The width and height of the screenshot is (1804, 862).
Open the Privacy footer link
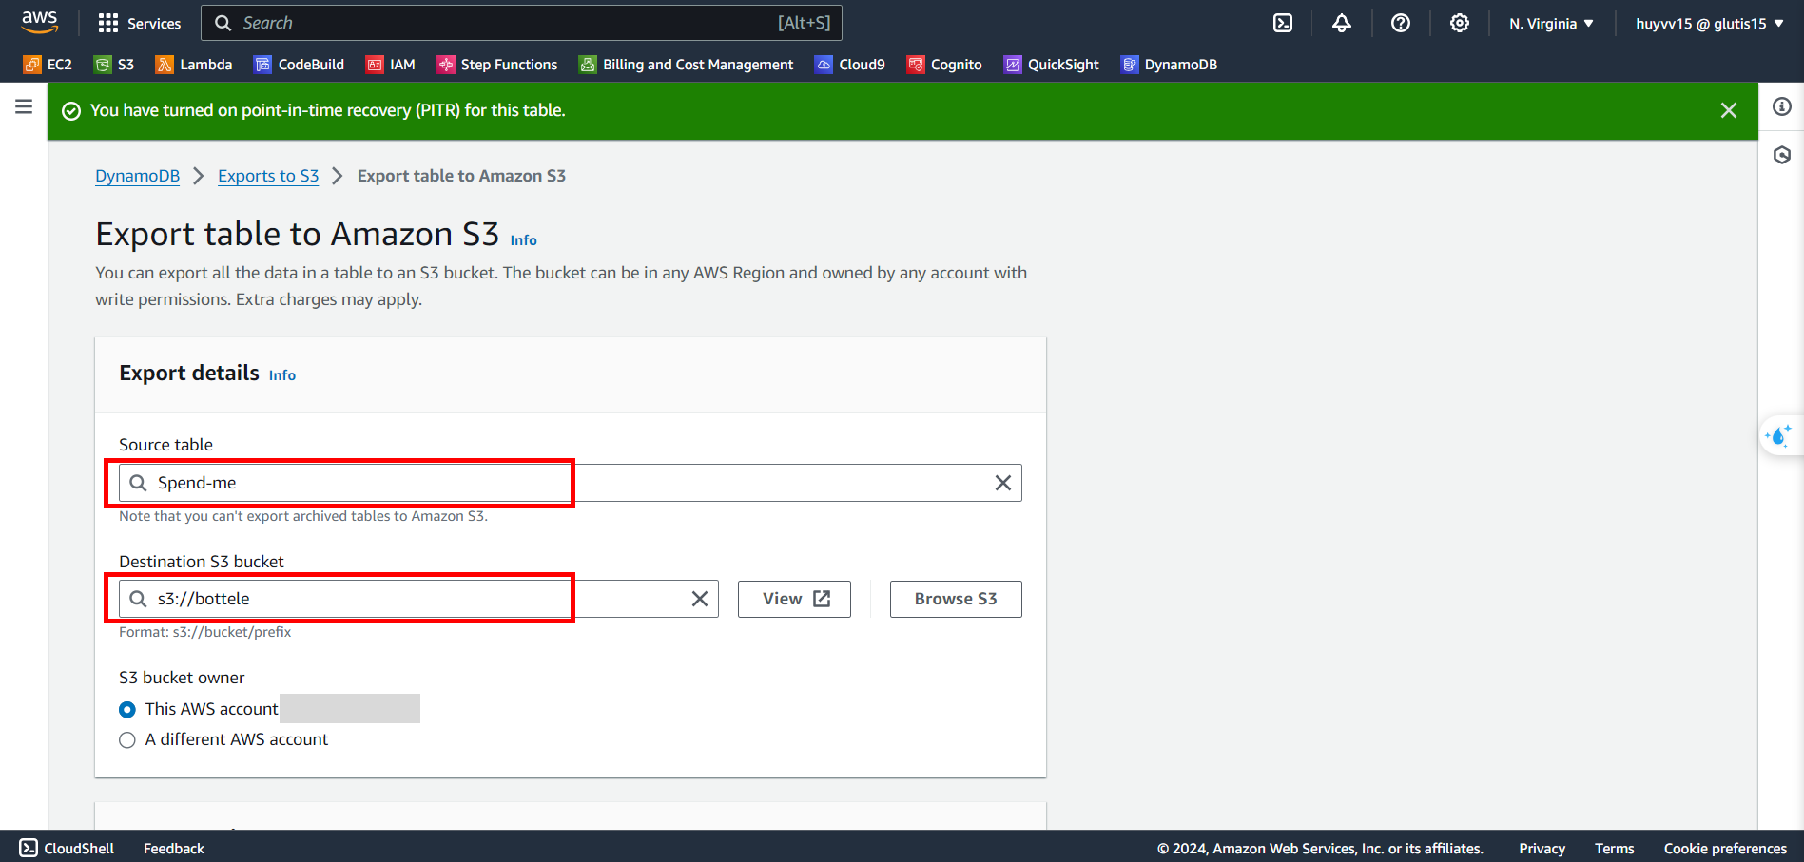(1542, 849)
